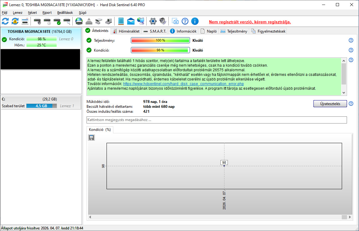Switch to the Hőmérséklet tab
359x231 pixels.
coord(126,31)
